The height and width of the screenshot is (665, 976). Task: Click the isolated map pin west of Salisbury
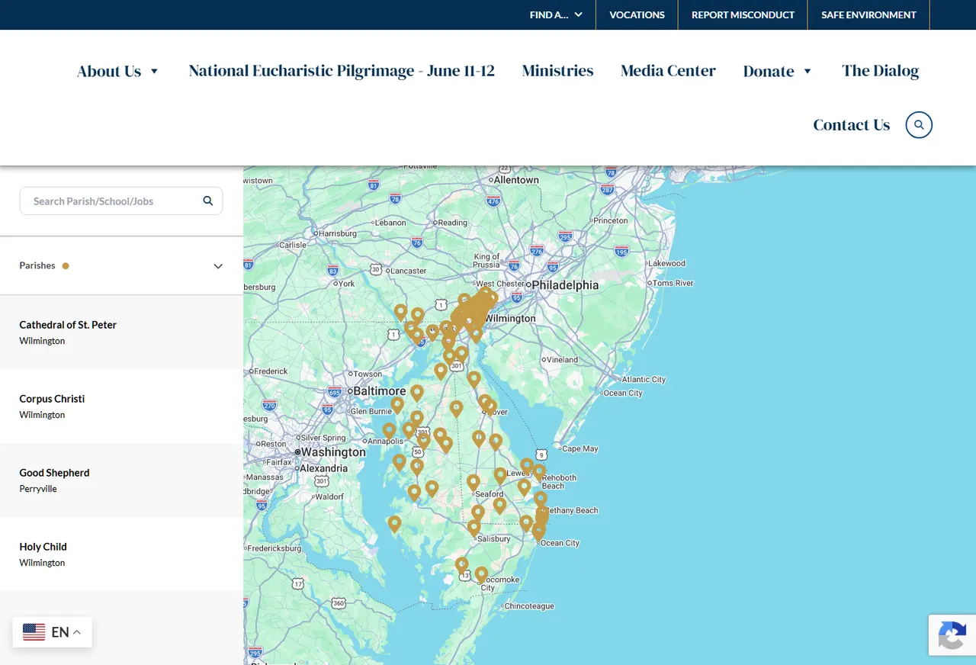coord(394,524)
